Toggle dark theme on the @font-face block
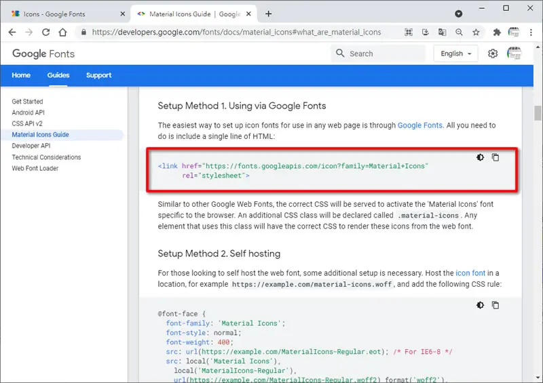Screen dimensions: 543x383 pyautogui.click(x=480, y=305)
